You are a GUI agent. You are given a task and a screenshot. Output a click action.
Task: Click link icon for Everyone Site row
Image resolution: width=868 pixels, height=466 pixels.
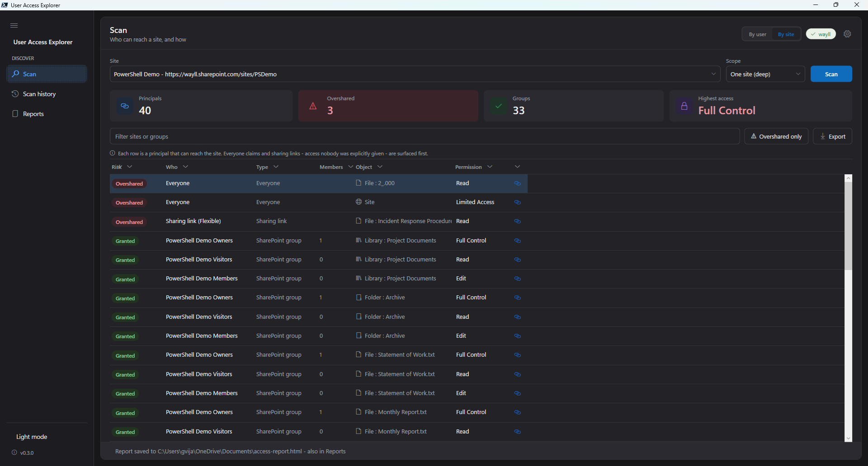(518, 202)
